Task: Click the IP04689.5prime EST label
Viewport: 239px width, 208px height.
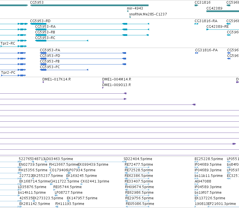Action: click(x=208, y=165)
